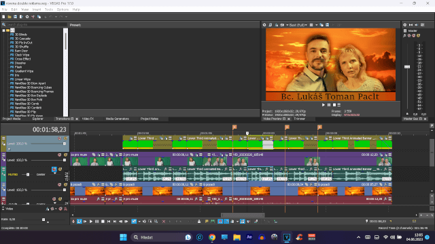This screenshot has height=244, width=435.
Task: Click Windows Start button on taskbar
Action: click(x=123, y=237)
